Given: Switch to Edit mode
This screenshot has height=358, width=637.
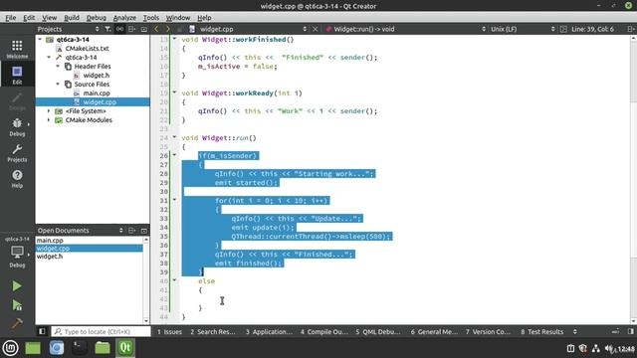Looking at the screenshot, I should (17, 76).
